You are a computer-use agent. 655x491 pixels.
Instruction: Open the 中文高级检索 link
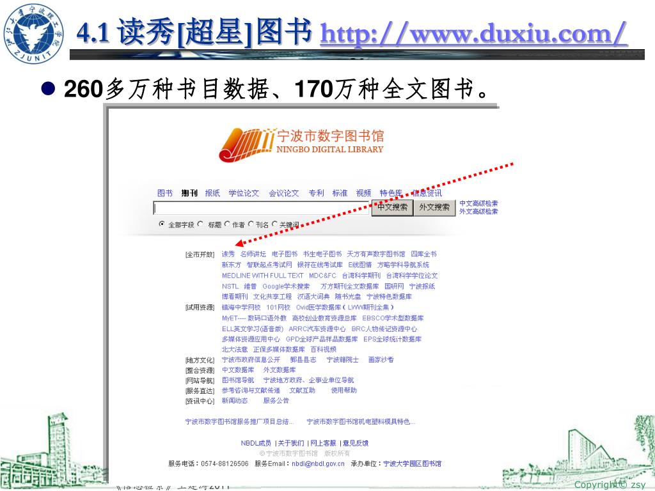coord(478,203)
